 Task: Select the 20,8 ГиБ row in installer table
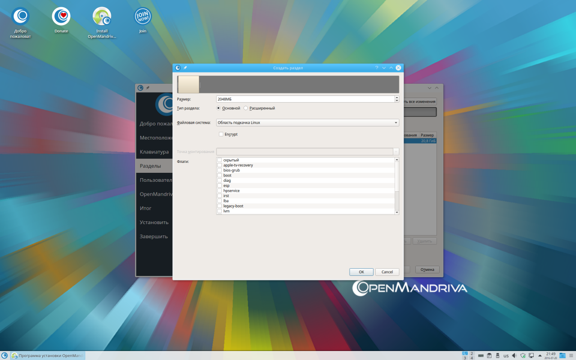coord(419,141)
